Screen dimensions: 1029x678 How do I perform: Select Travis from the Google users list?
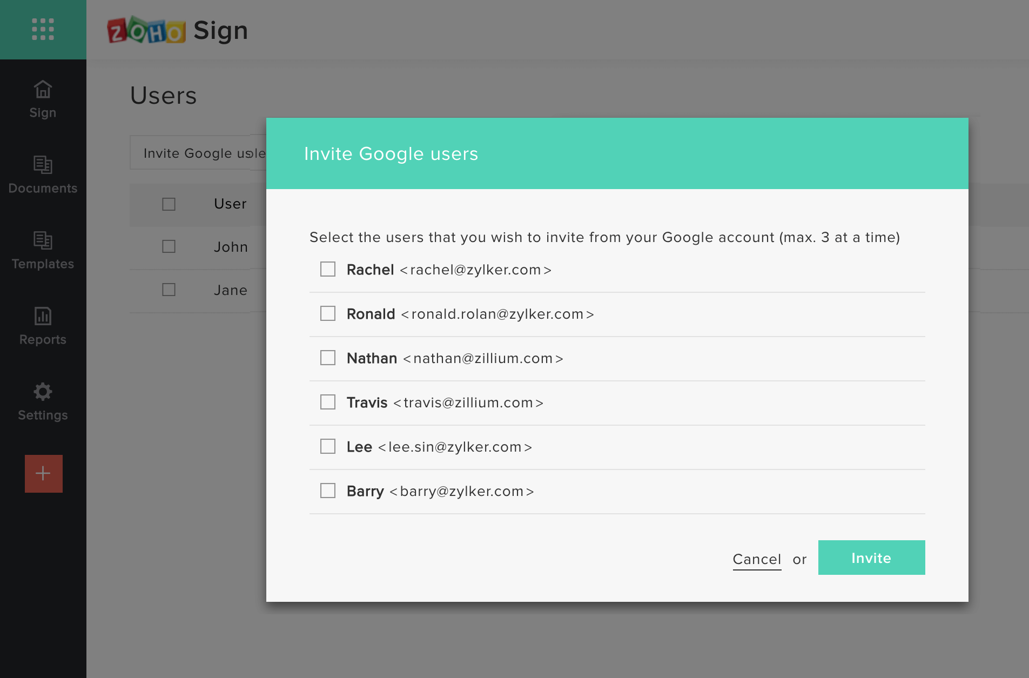[x=328, y=401]
